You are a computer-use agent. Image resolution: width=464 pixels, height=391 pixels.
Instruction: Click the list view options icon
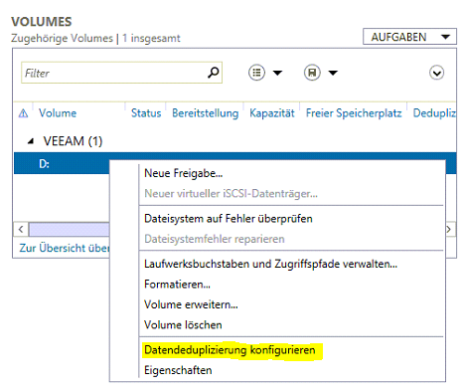pos(256,73)
